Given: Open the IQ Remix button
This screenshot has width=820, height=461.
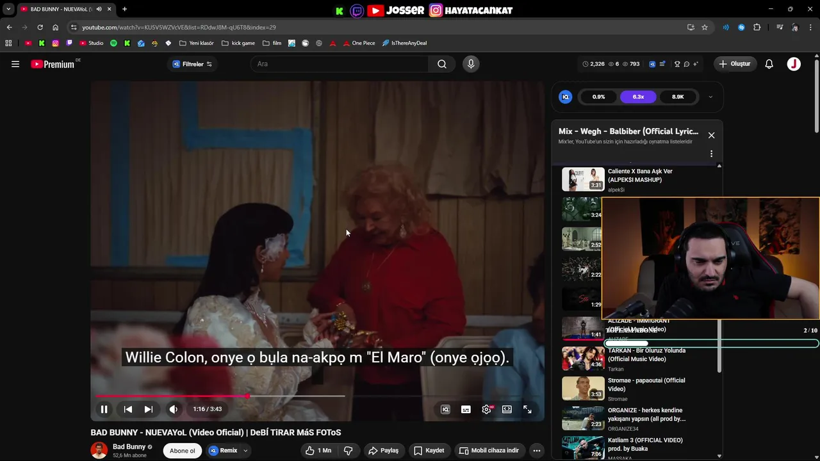Looking at the screenshot, I should coord(223,451).
